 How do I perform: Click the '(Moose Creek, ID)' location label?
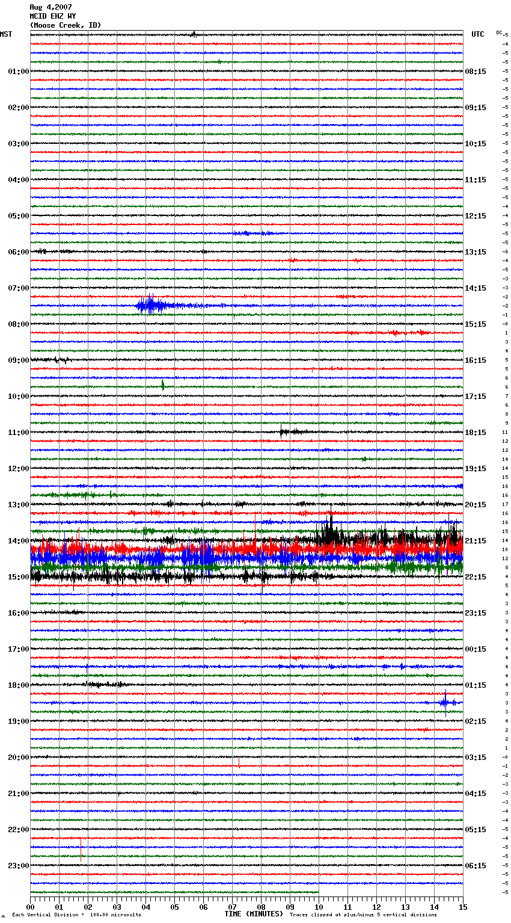(66, 25)
